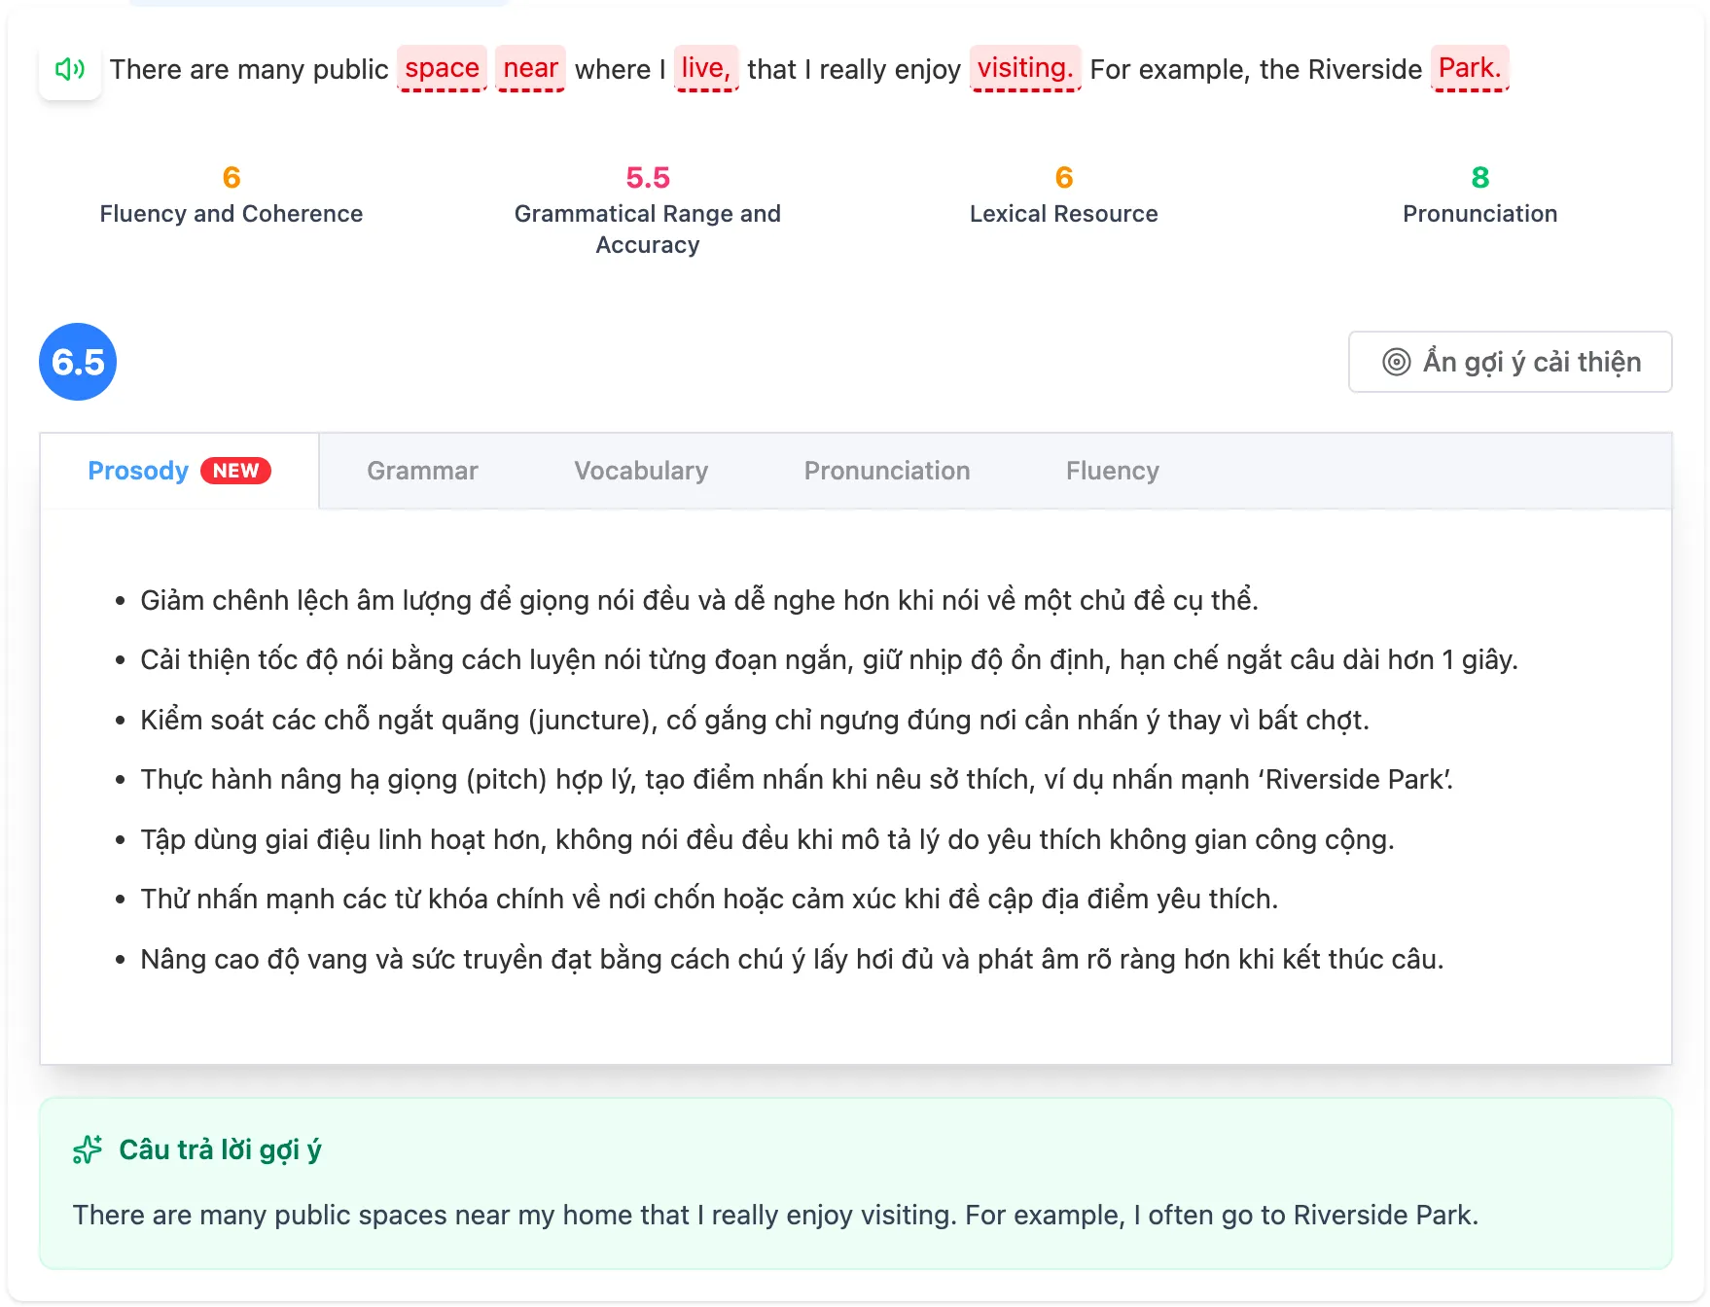Screen dimensions: 1710x1307
Task: Click the target icon in the hide-suggestions button
Action: [1397, 362]
